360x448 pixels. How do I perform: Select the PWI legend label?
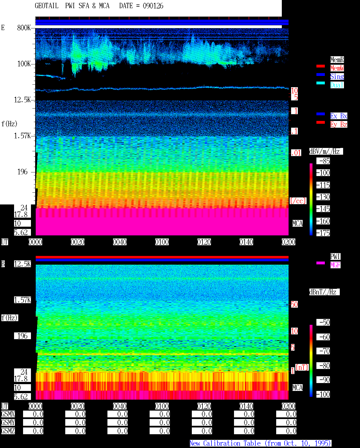335,256
